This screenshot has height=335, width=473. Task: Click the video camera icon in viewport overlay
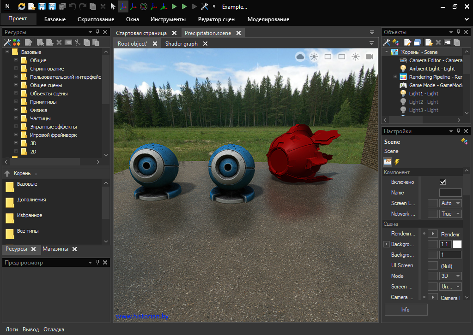click(x=370, y=57)
